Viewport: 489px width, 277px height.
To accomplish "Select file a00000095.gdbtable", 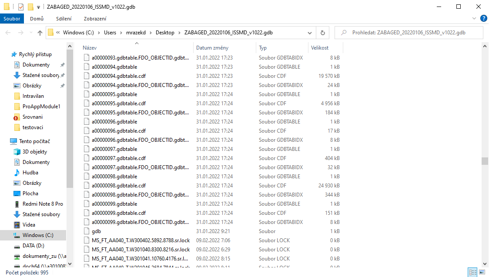I will click(114, 94).
